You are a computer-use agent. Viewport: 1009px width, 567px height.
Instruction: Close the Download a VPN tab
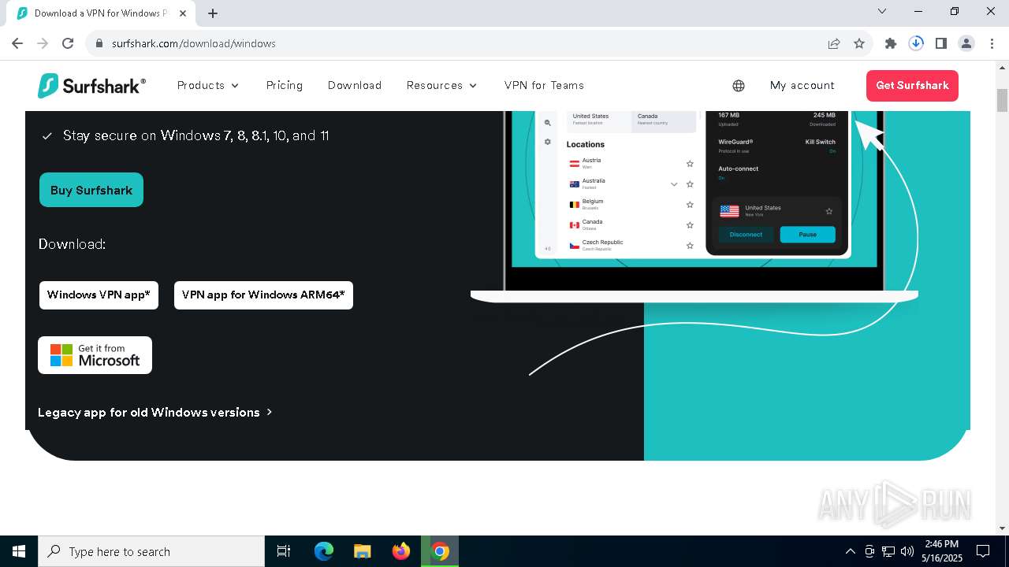click(184, 13)
